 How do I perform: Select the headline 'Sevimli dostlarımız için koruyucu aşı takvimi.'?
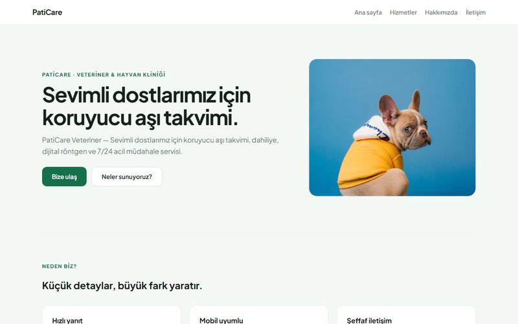pyautogui.click(x=147, y=106)
